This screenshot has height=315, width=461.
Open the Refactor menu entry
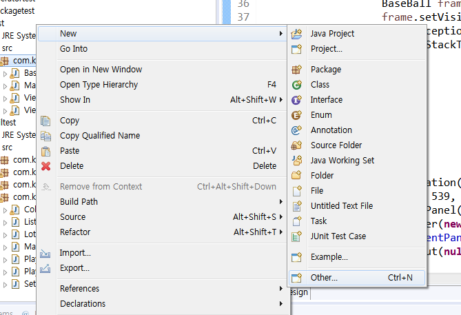(163, 232)
